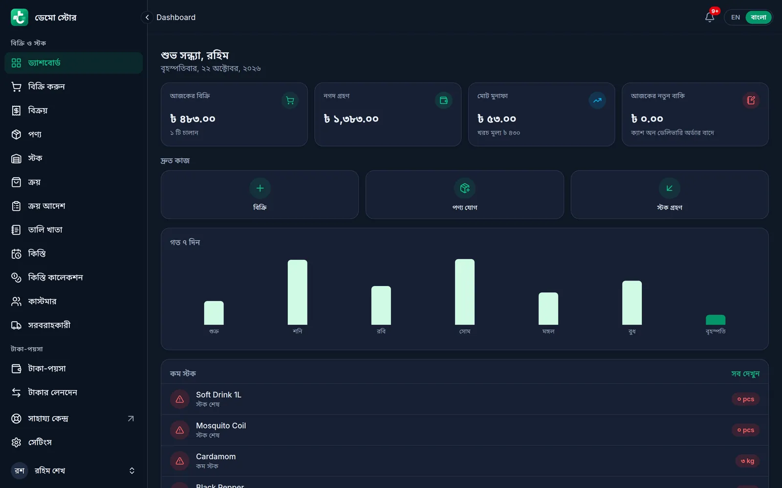Click the স্টক গ্রহণ quick action button
This screenshot has width=782, height=488.
[x=670, y=195]
